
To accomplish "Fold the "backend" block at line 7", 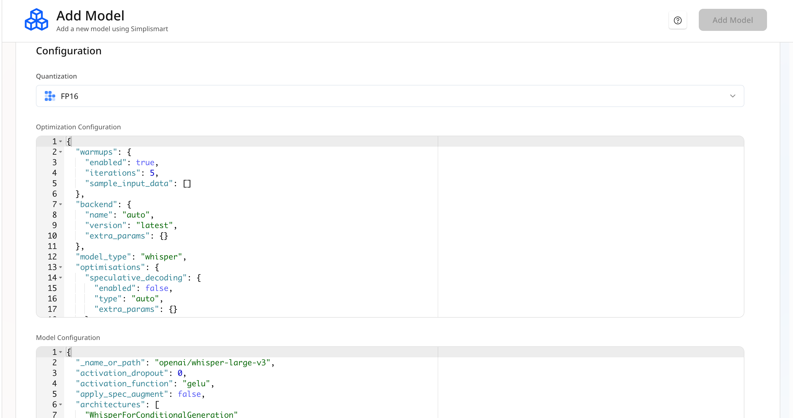I will click(x=61, y=204).
